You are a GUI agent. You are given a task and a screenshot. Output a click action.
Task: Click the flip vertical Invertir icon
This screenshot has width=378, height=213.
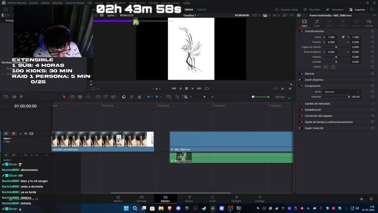point(333,67)
